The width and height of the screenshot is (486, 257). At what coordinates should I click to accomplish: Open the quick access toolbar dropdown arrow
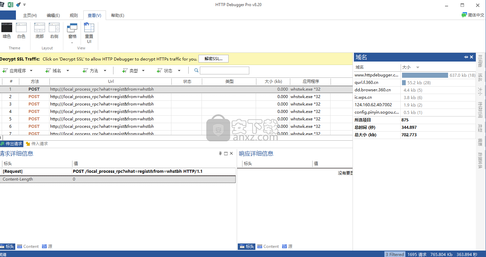point(25,5)
